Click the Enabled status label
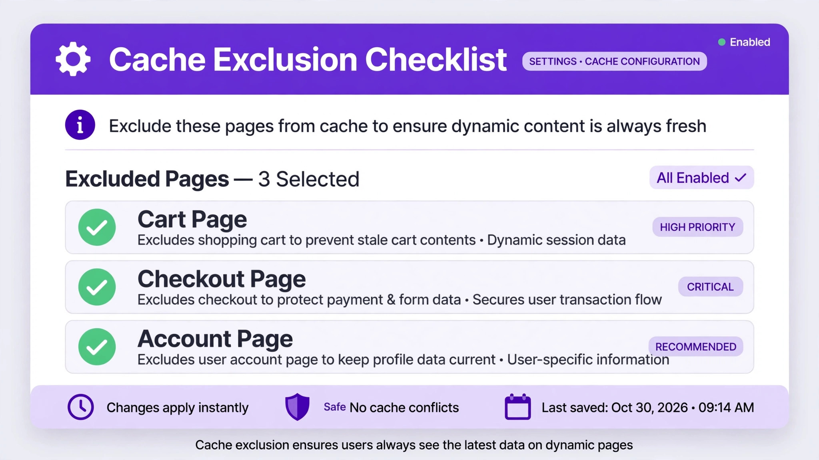819x460 pixels. pos(750,42)
